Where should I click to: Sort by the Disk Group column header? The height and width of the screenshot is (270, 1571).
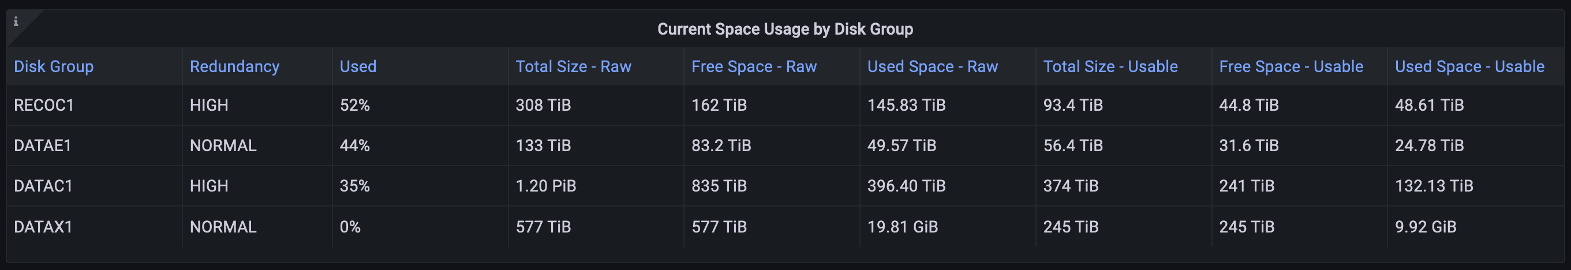(x=54, y=66)
